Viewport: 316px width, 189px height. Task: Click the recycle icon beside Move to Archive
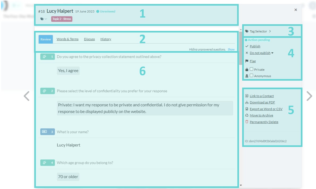(x=247, y=115)
